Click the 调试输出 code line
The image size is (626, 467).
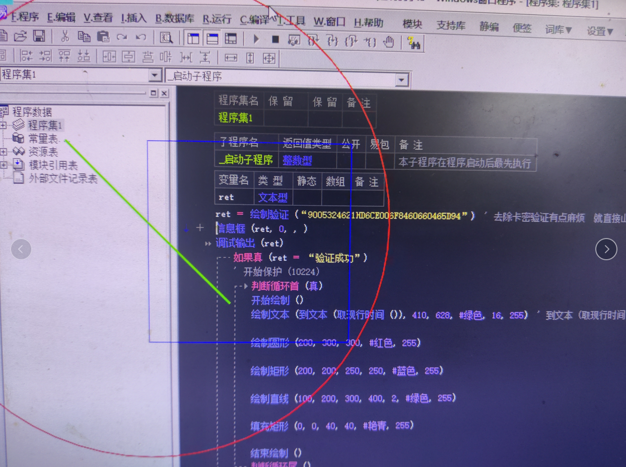coord(249,243)
